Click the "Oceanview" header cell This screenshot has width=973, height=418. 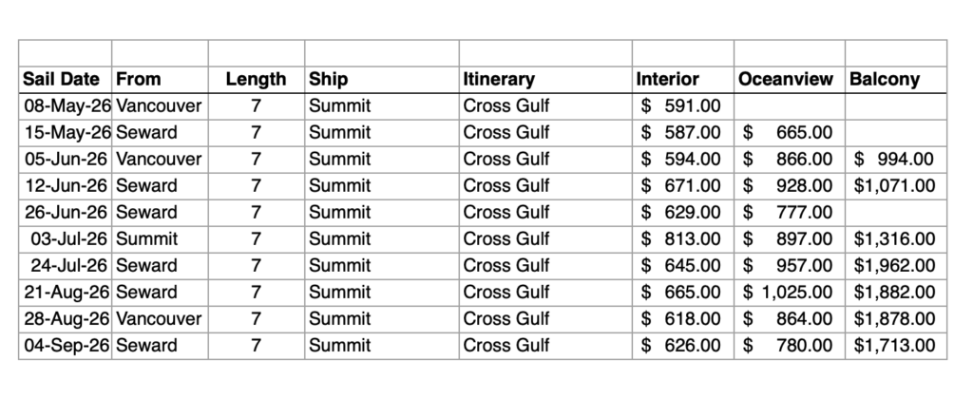(786, 80)
